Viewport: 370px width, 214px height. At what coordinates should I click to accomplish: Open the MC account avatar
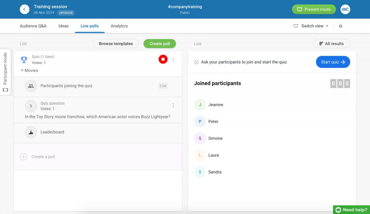(x=345, y=9)
